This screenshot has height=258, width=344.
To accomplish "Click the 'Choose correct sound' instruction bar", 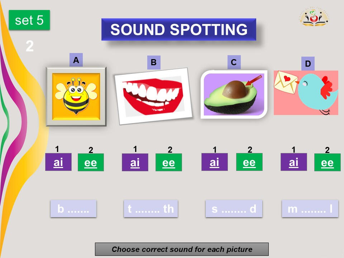I will [182, 249].
